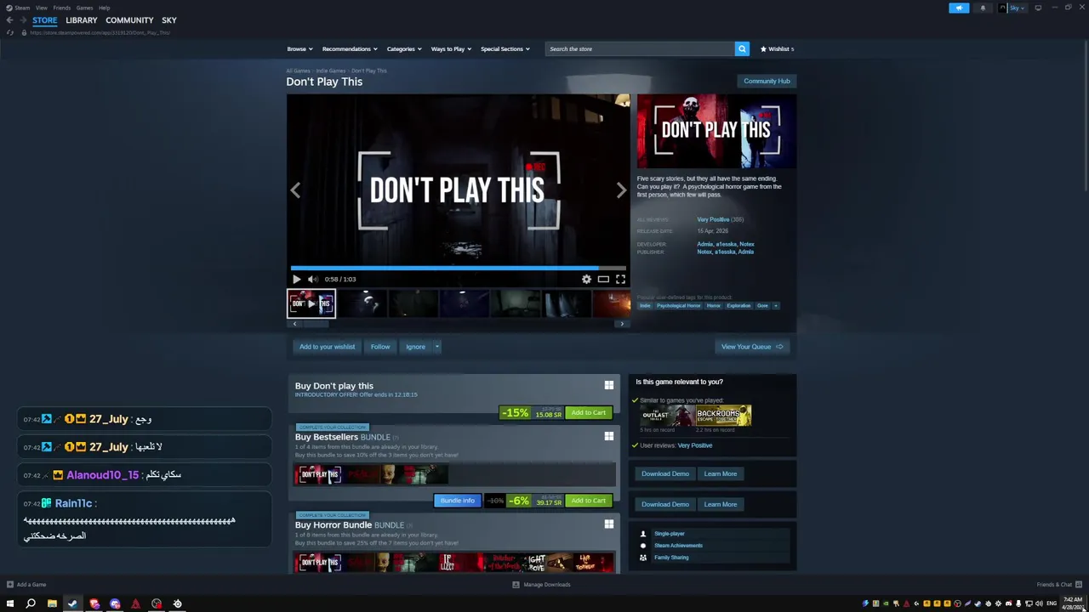Click the Ignore button
Image resolution: width=1089 pixels, height=612 pixels.
pyautogui.click(x=415, y=347)
